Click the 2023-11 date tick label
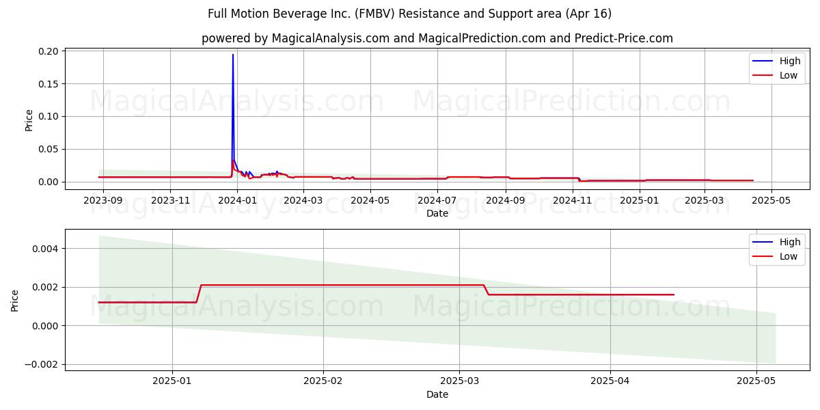 point(170,200)
